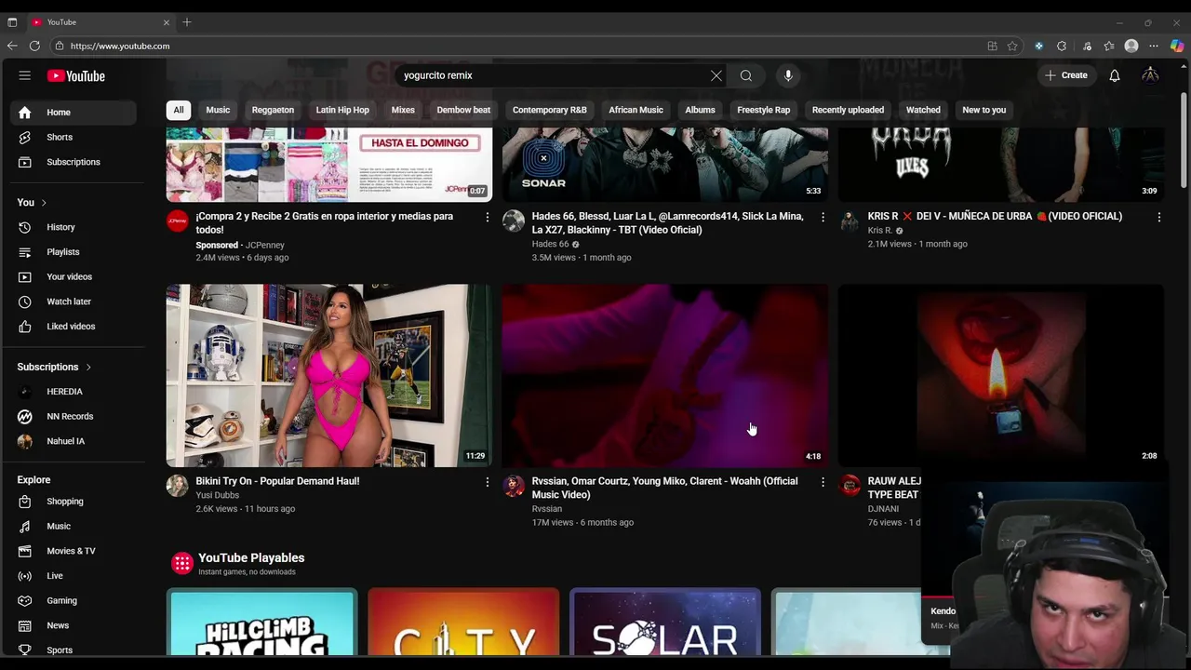Viewport: 1191px width, 670px height.
Task: Select the Mixes filter chip
Action: coord(403,110)
